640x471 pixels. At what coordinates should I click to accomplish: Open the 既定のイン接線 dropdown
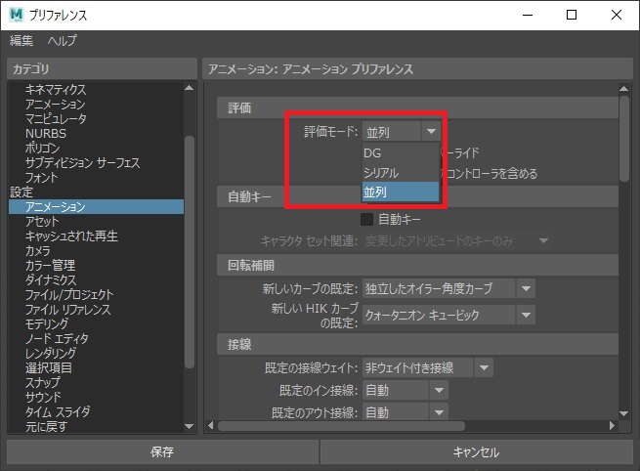click(x=405, y=390)
